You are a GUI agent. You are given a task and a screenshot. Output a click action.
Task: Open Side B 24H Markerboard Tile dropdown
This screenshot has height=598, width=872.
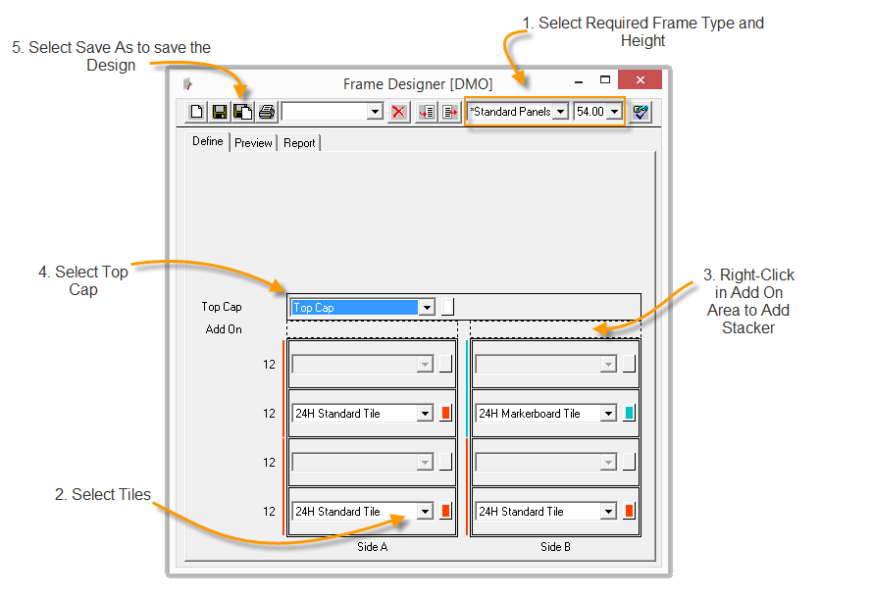point(608,414)
